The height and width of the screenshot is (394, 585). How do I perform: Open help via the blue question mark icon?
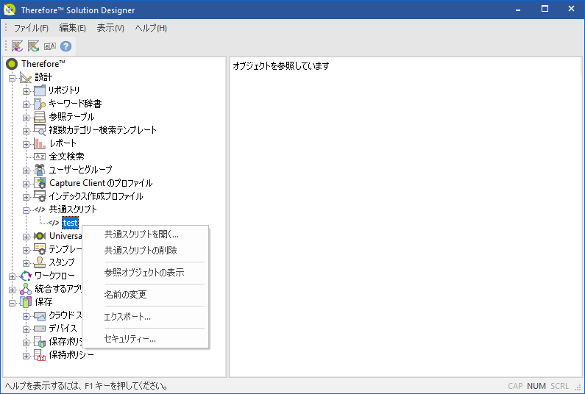click(65, 46)
